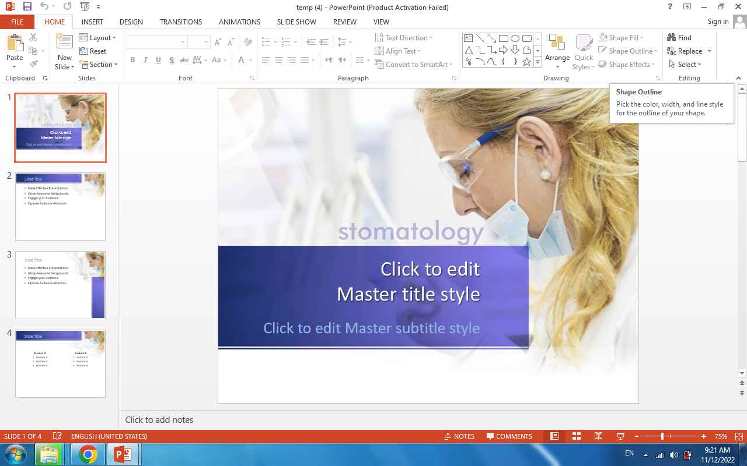Click the Reset slide button

pos(93,51)
